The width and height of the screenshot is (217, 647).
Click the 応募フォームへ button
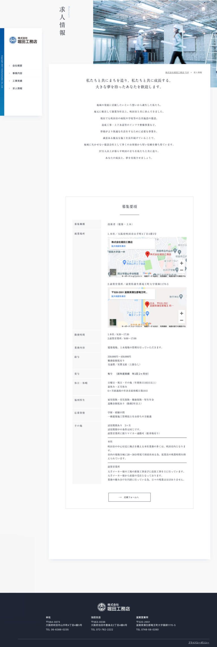click(129, 497)
